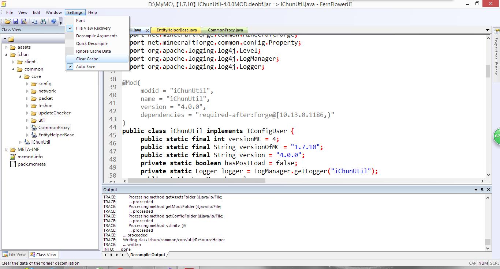
Task: Open the View menu
Action: pyautogui.click(x=23, y=12)
